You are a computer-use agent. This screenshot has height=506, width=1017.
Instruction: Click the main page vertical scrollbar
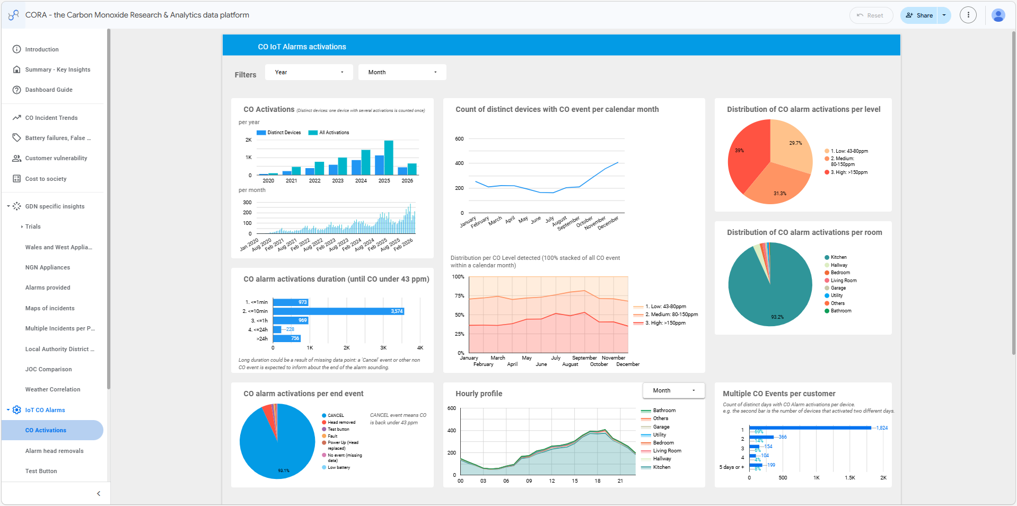(1014, 194)
